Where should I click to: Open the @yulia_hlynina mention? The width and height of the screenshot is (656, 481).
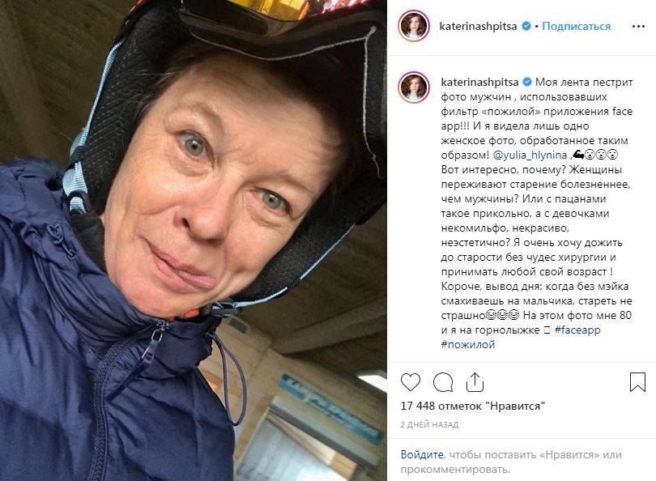[x=530, y=155]
